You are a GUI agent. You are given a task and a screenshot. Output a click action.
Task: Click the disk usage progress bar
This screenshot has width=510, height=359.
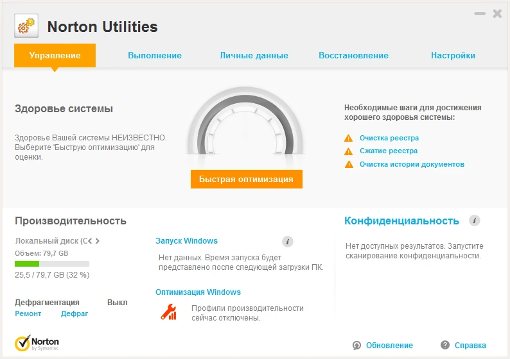click(52, 264)
